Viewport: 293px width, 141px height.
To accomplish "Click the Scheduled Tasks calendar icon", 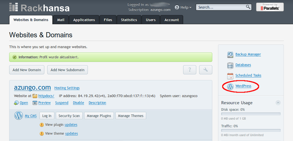I will 230,76.
